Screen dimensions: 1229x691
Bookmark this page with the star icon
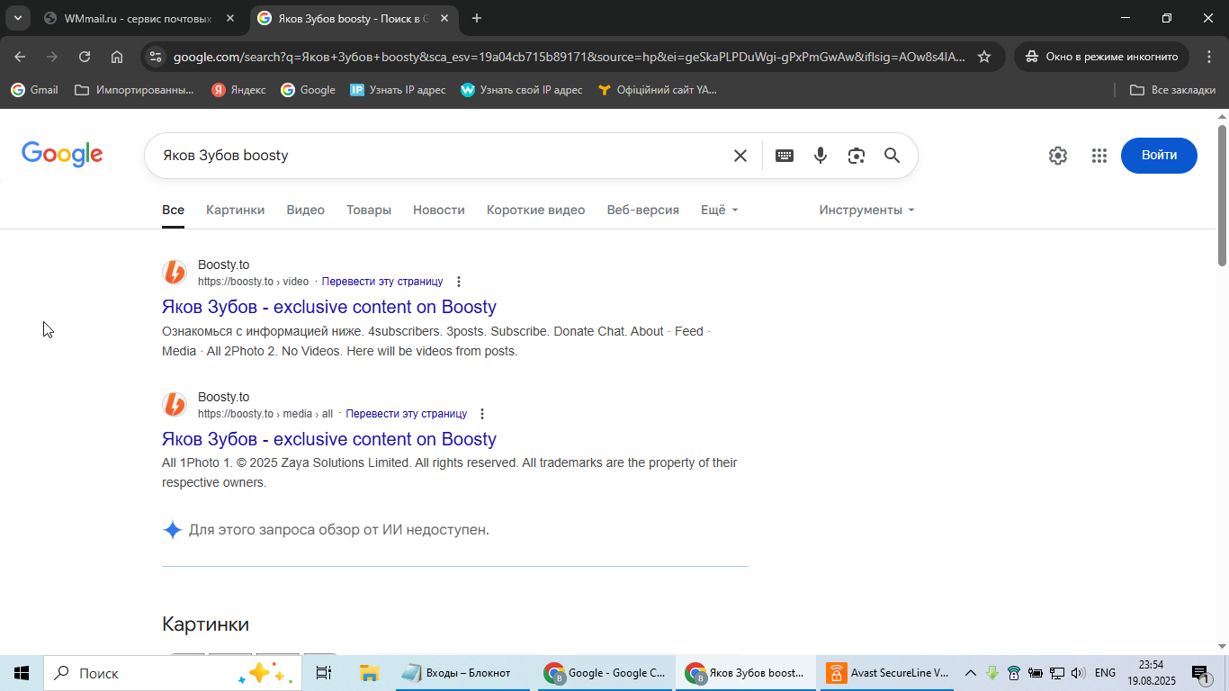pos(984,57)
